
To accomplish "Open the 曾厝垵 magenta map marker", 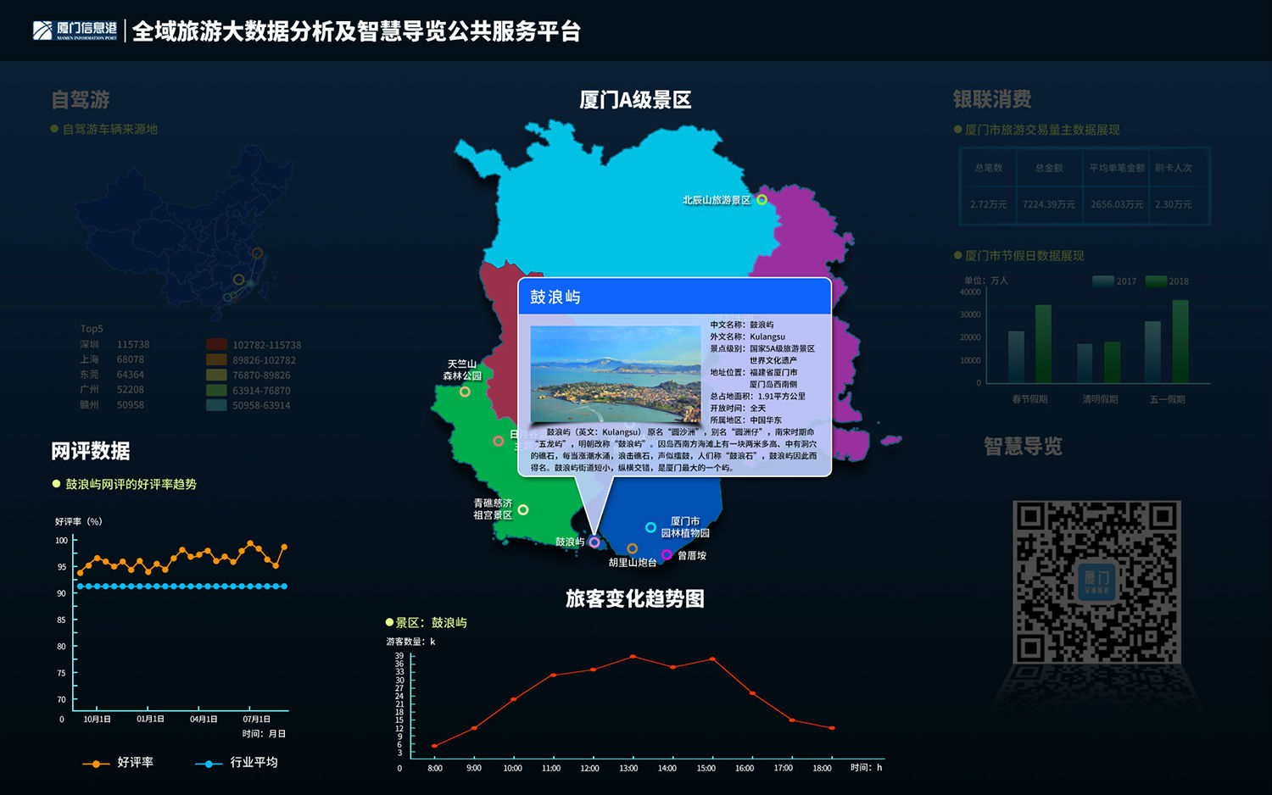I will (667, 555).
